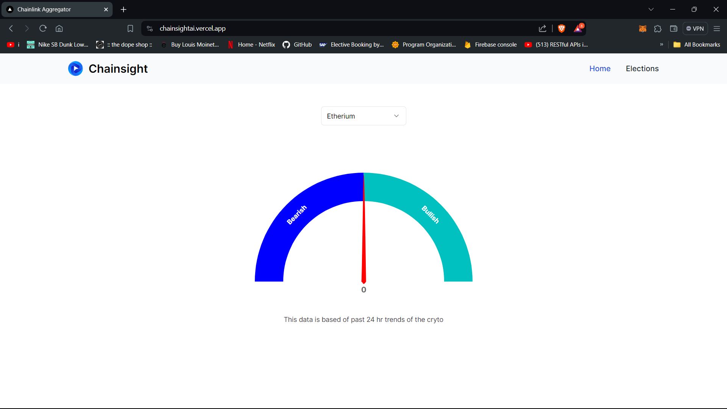Close the Chainlink Aggregator tab
Viewport: 727px width, 409px height.
pyautogui.click(x=106, y=9)
